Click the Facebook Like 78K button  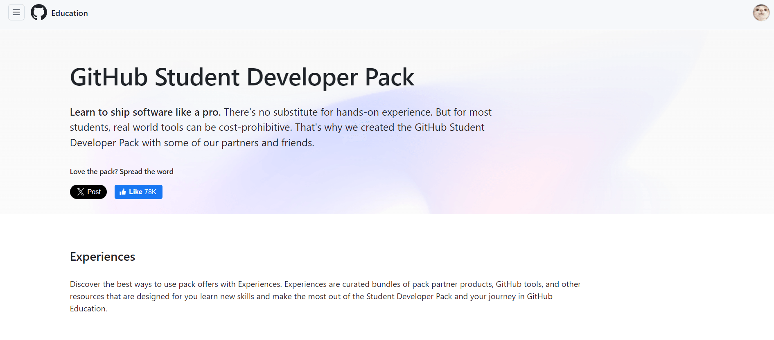tap(138, 192)
